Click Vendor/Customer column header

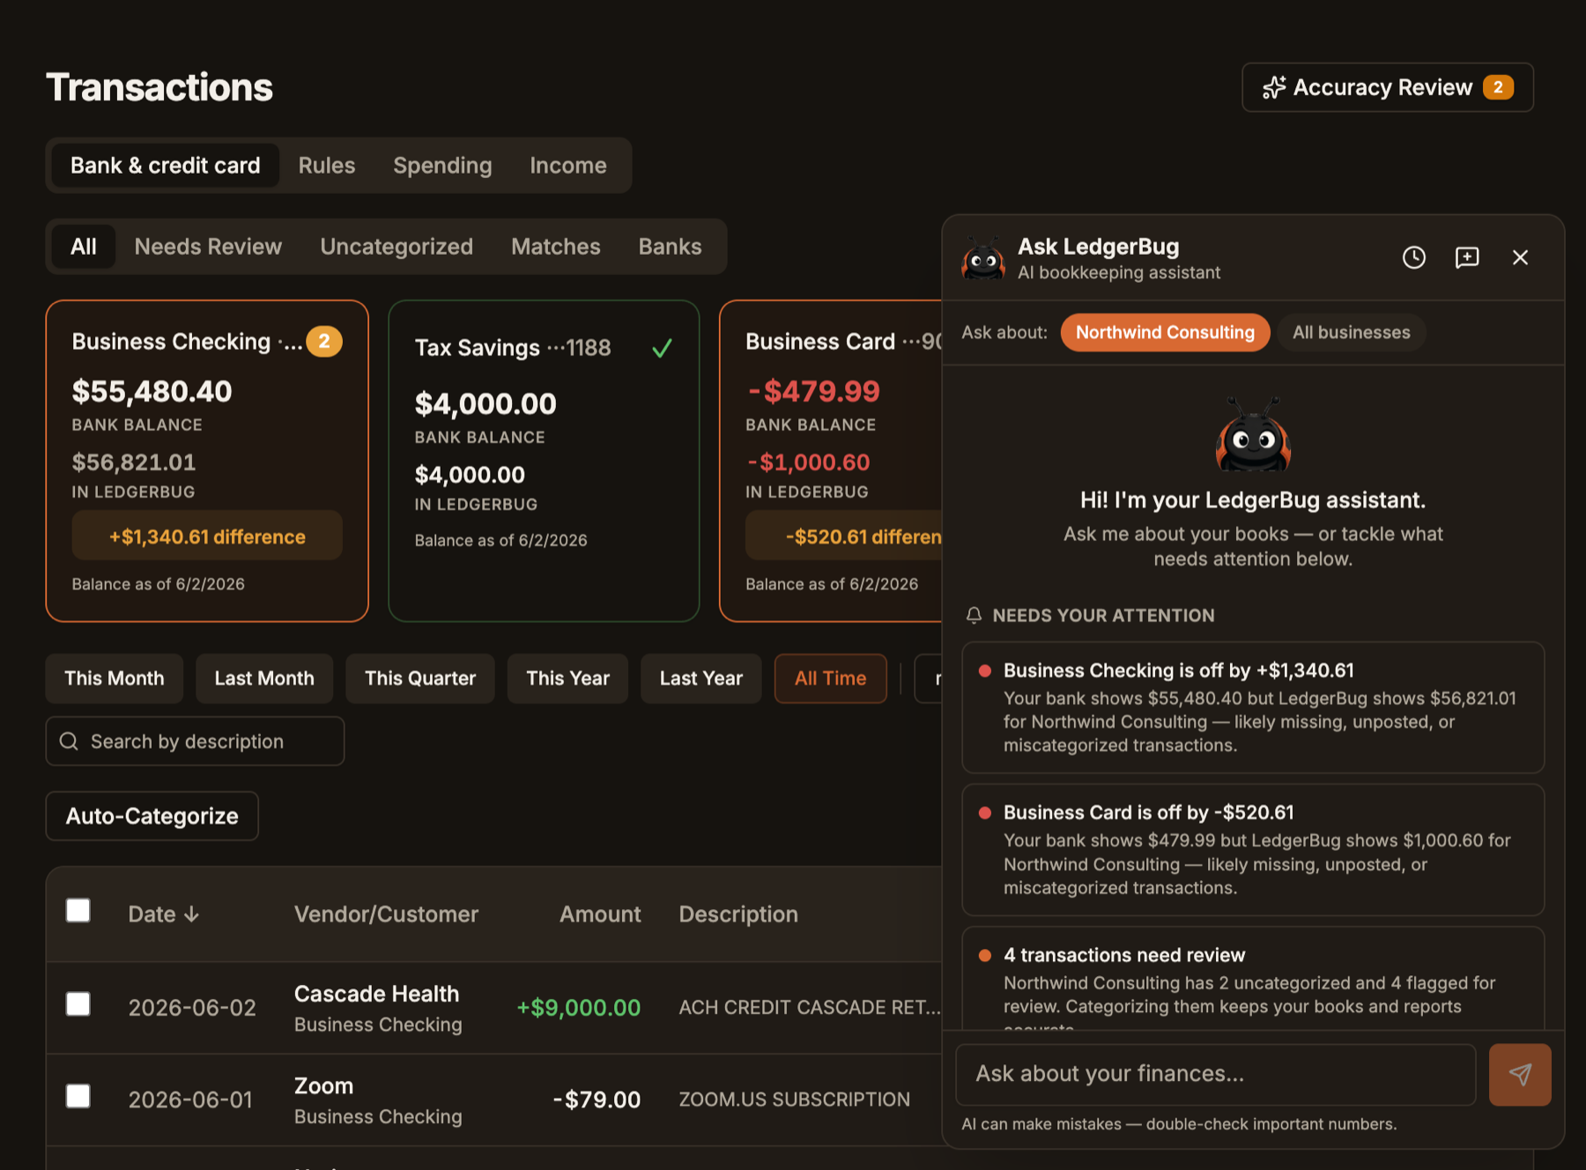point(386,915)
